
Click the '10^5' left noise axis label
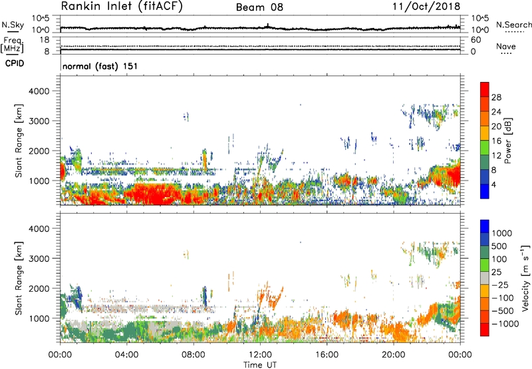[41, 18]
